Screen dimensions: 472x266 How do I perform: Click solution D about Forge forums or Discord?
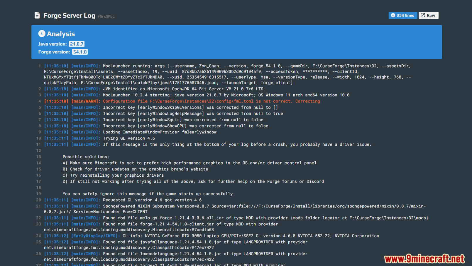click(x=193, y=182)
